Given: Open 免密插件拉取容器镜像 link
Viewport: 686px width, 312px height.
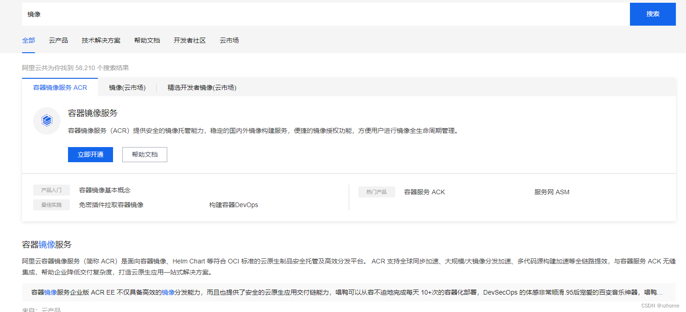Looking at the screenshot, I should pos(111,205).
